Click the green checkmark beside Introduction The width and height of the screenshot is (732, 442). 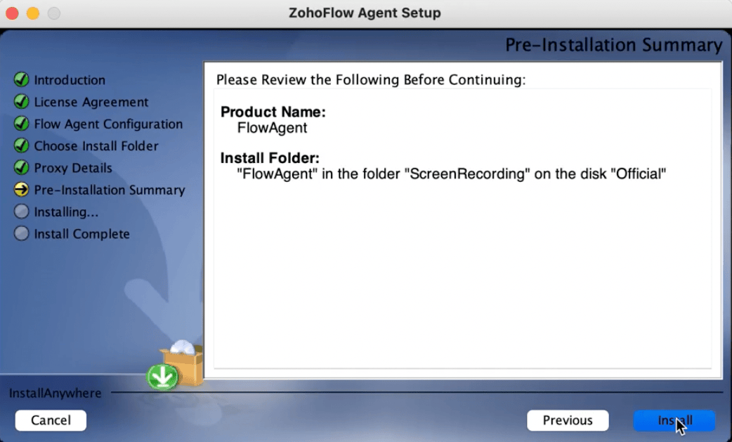pos(22,79)
